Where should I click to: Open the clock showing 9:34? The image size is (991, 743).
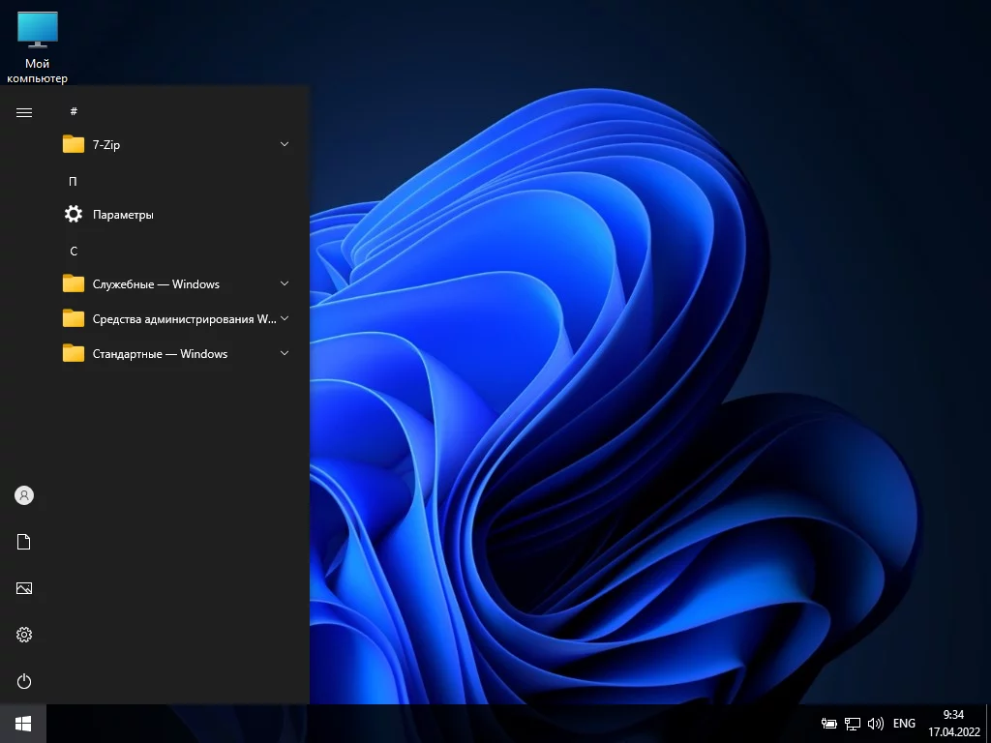tap(953, 723)
